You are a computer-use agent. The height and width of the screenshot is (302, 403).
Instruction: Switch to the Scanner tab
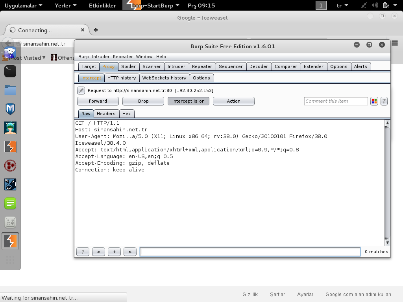point(152,66)
